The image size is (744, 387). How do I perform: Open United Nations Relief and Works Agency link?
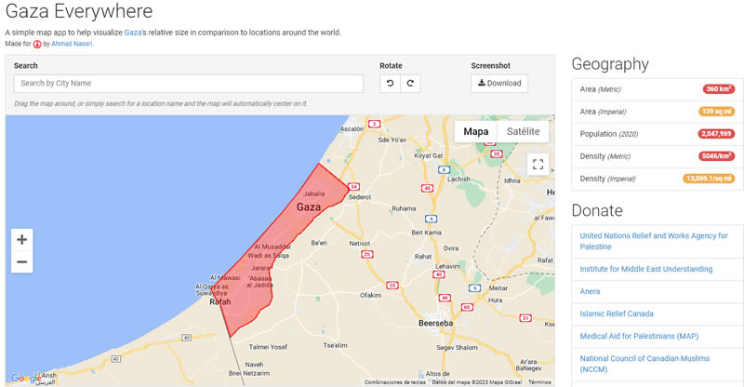[x=654, y=241]
